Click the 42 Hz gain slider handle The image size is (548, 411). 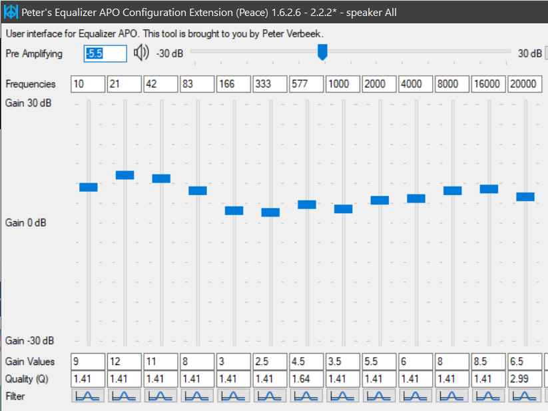click(161, 179)
